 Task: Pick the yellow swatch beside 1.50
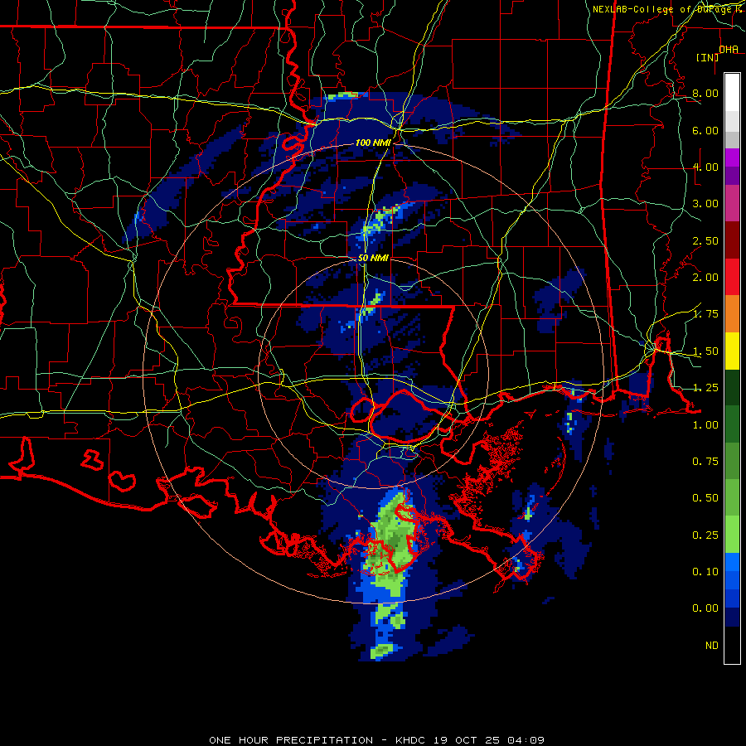click(732, 351)
